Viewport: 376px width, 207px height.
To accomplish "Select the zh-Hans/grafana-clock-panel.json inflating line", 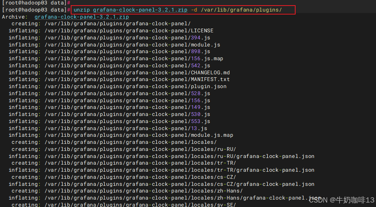I will pyautogui.click(x=165, y=198).
